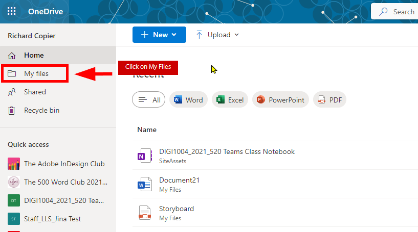This screenshot has width=418, height=232.
Task: Open the New dropdown button
Action: point(159,35)
